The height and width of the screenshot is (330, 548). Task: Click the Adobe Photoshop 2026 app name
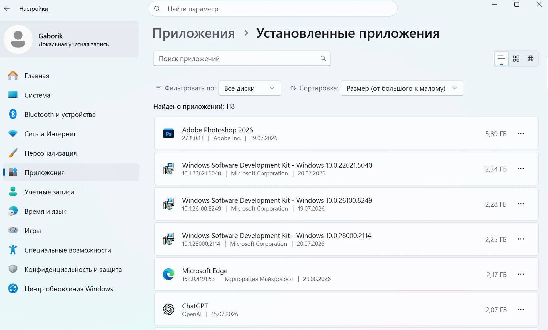coord(217,130)
